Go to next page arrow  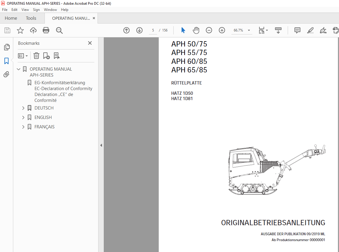pos(139,30)
